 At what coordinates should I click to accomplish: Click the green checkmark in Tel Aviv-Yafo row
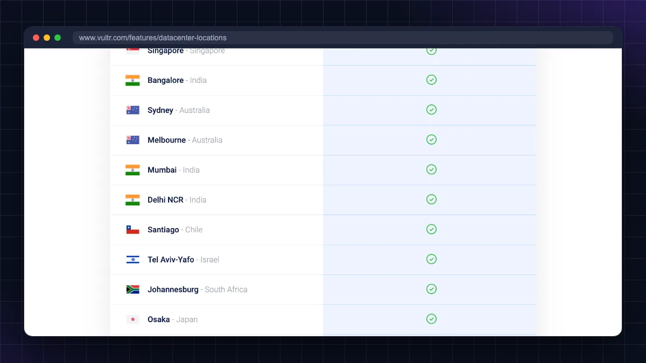pos(431,259)
